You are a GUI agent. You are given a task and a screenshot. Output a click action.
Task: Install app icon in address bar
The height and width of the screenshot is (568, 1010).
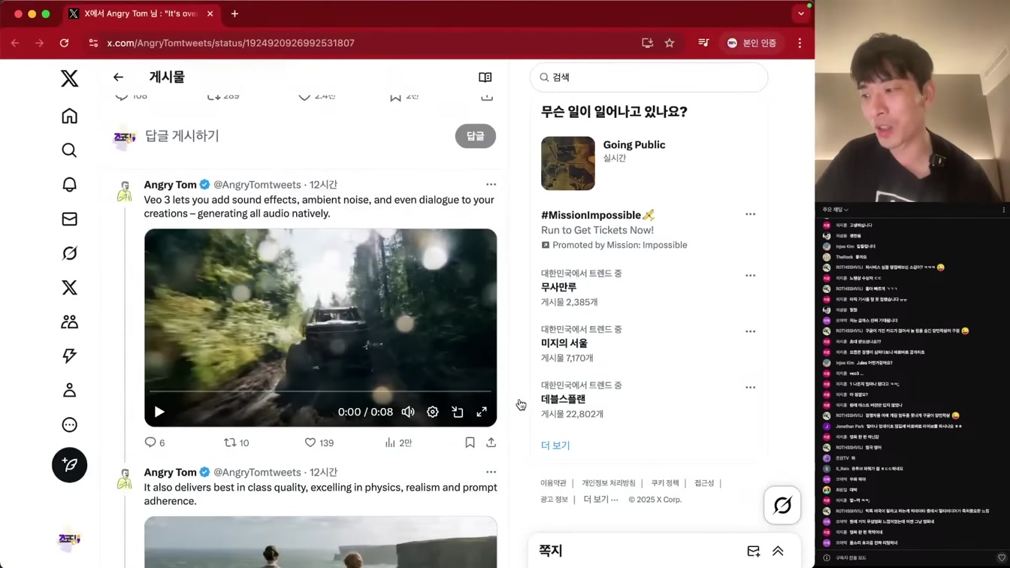tap(647, 44)
